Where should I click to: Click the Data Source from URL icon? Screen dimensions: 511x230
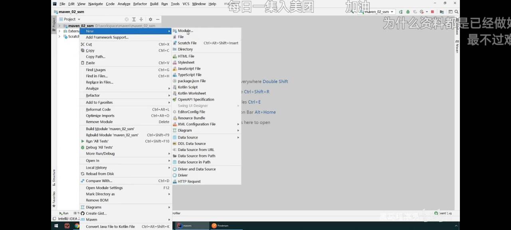(174, 150)
